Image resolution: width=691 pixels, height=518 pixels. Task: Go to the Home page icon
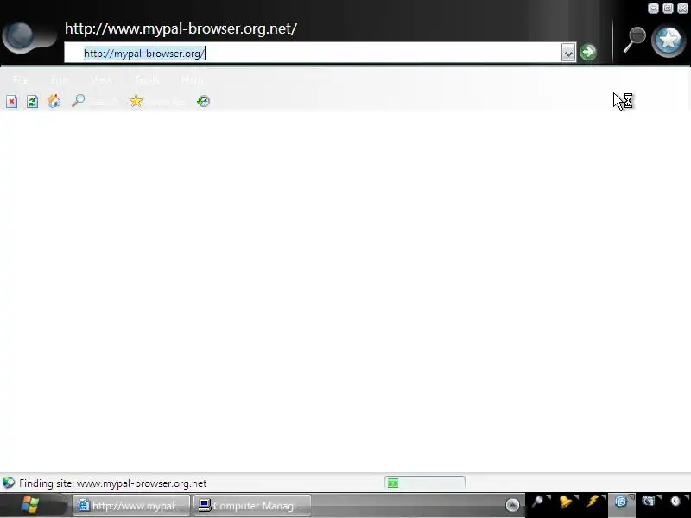[x=54, y=101]
